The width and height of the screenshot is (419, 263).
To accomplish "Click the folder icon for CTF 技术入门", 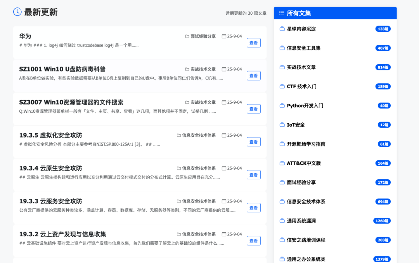I will point(282,86).
